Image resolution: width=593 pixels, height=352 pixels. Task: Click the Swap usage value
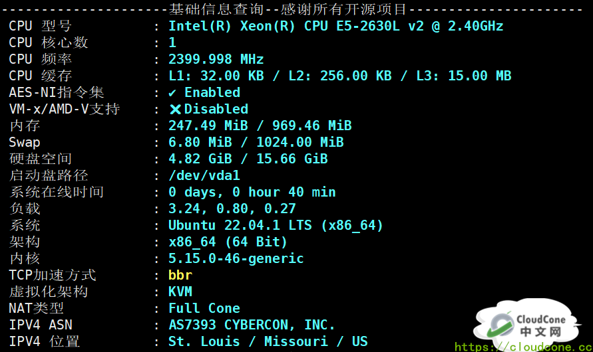[256, 143]
